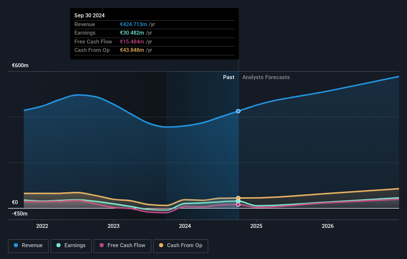
Task: Click the teal Earnings data point marker
Action: tap(238, 201)
